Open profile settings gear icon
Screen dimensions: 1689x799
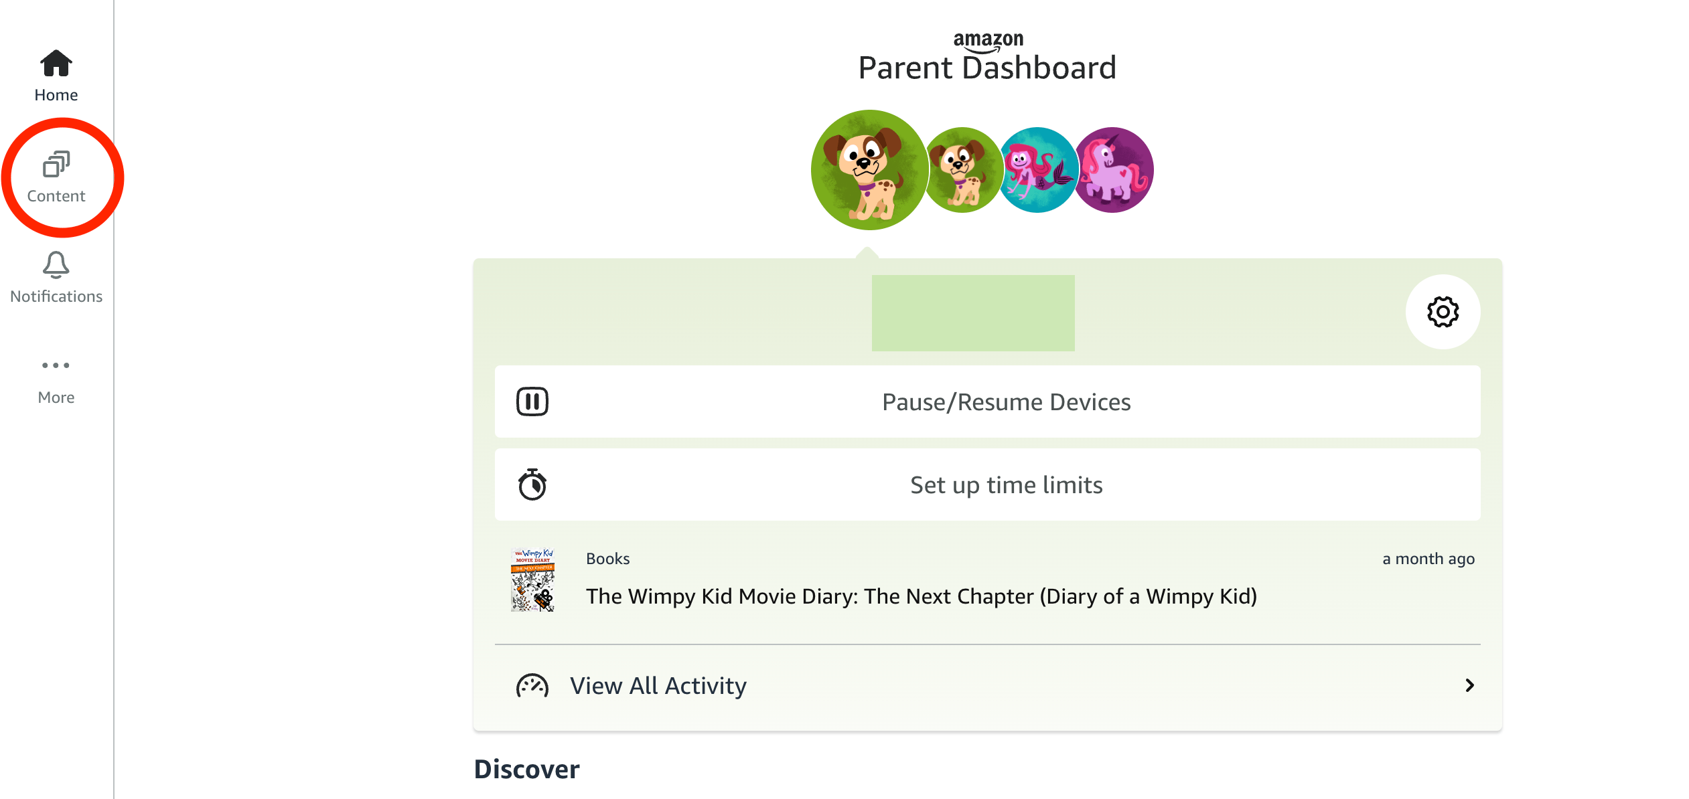tap(1443, 312)
